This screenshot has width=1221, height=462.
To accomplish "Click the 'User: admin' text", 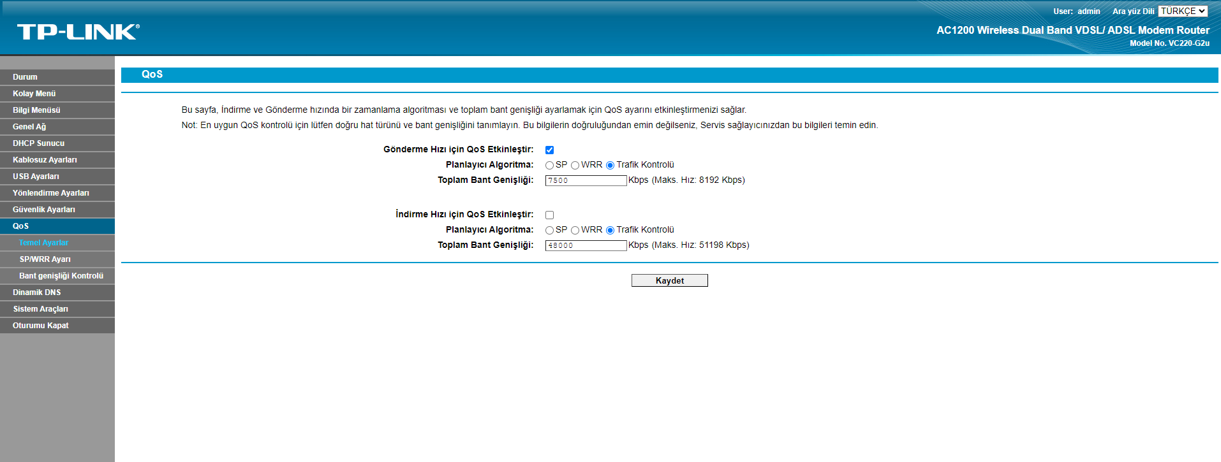I will [x=1077, y=11].
